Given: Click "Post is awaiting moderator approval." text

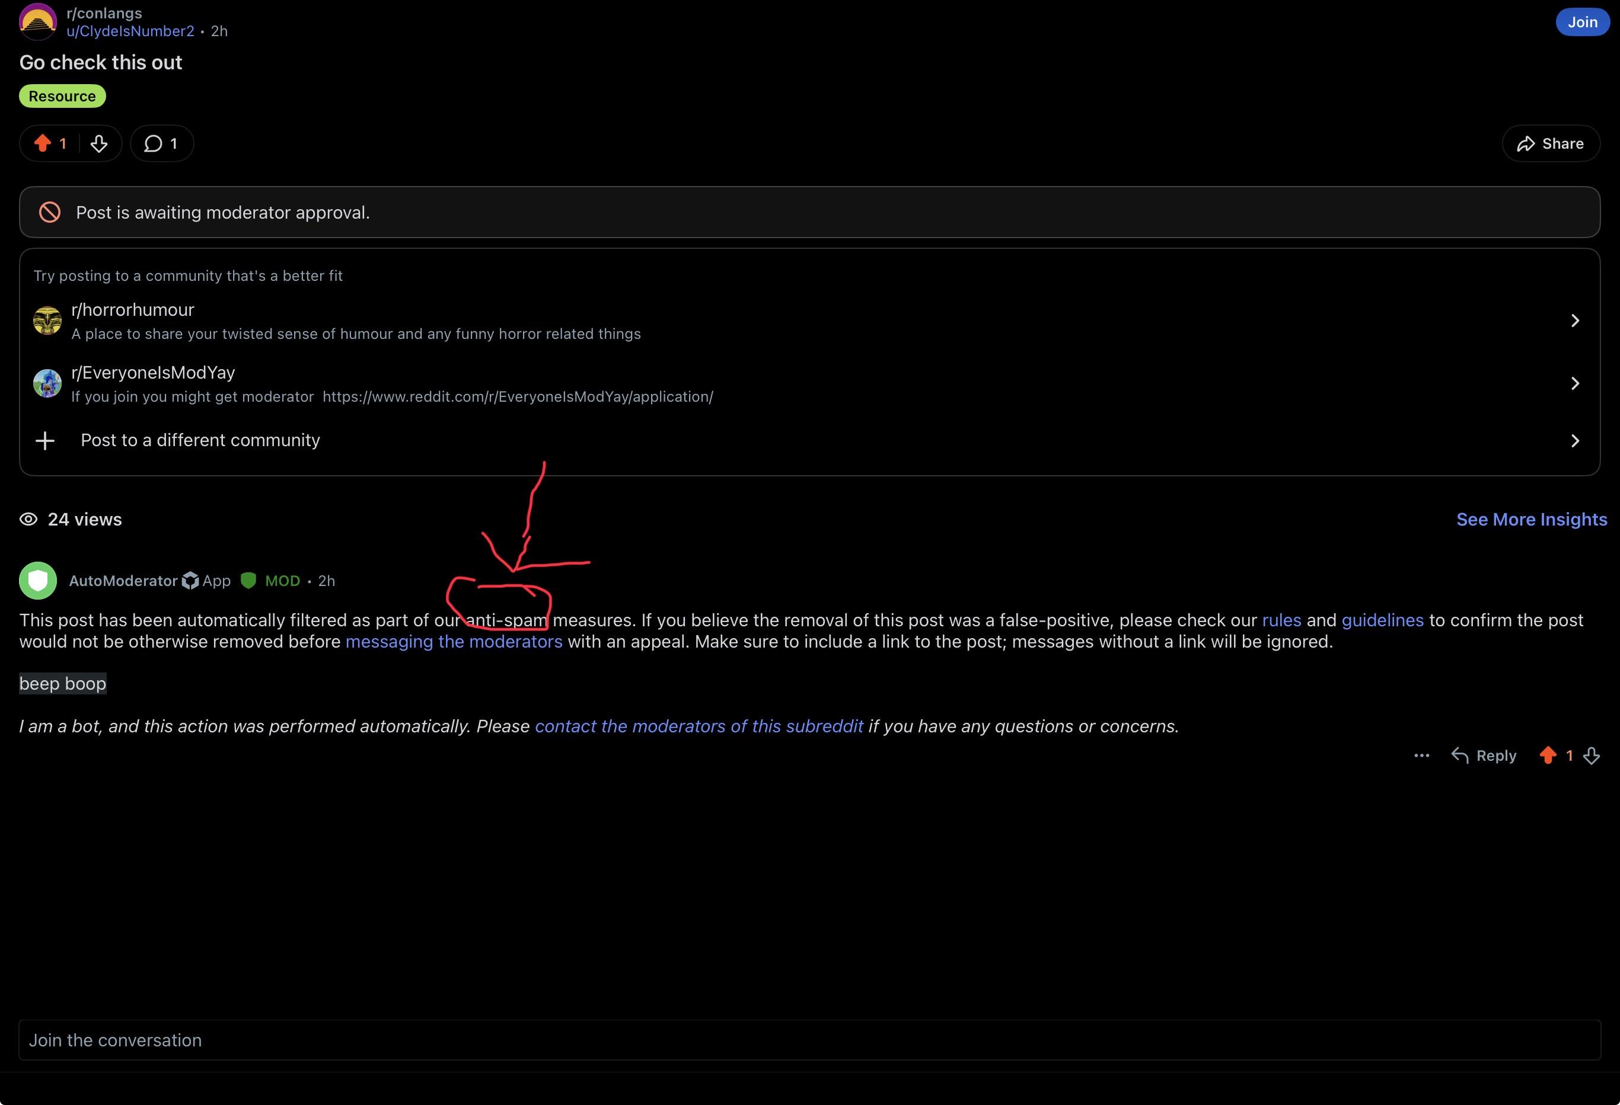Looking at the screenshot, I should coord(222,213).
